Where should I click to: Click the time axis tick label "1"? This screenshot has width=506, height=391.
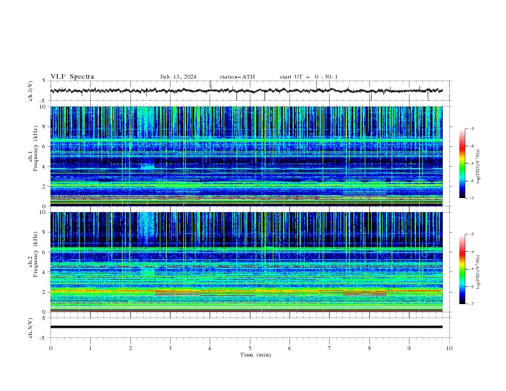(90, 348)
